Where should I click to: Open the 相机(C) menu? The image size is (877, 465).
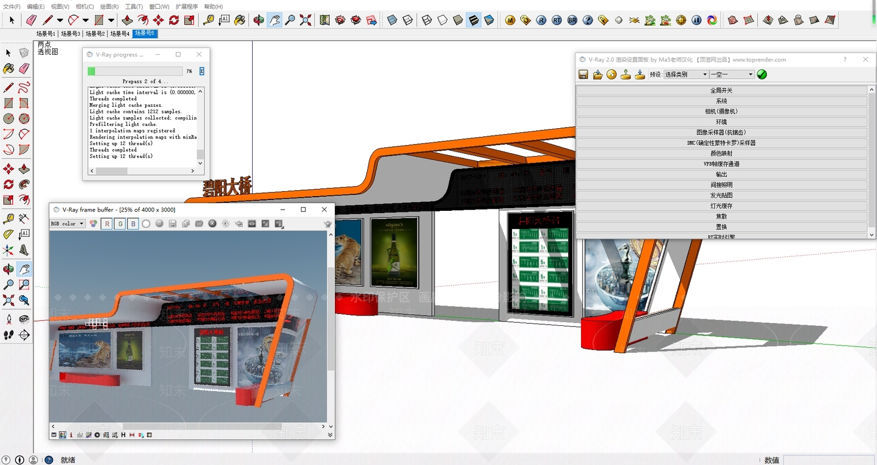click(x=85, y=7)
